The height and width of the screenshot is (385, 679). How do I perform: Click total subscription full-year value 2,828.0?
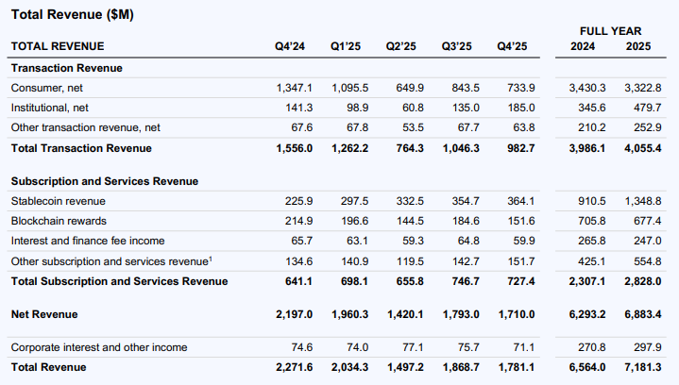[x=642, y=281]
